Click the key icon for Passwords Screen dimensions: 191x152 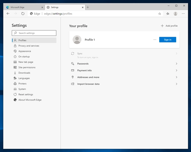72,63
